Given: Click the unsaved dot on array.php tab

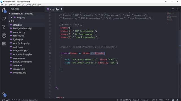Looking at the screenshot, I should pos(61,9).
